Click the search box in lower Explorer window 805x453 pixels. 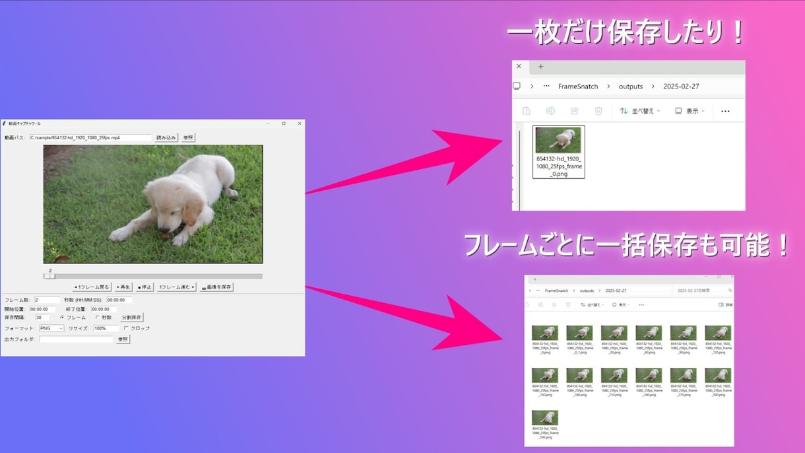(x=703, y=291)
